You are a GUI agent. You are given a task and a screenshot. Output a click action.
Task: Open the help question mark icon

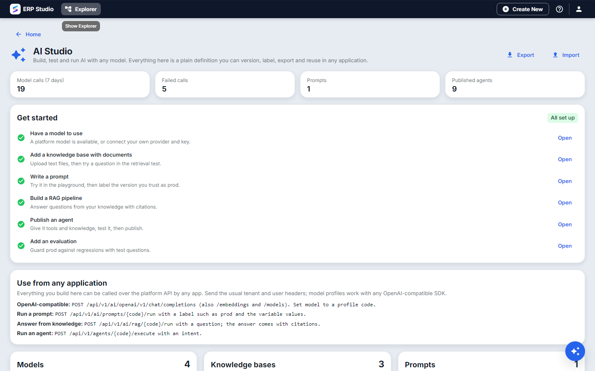tap(559, 9)
